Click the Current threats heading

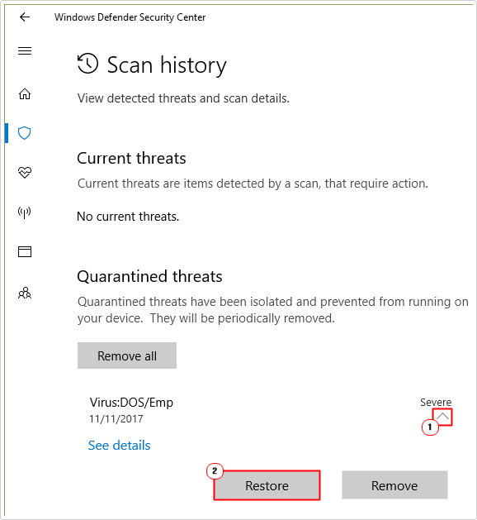pos(131,158)
